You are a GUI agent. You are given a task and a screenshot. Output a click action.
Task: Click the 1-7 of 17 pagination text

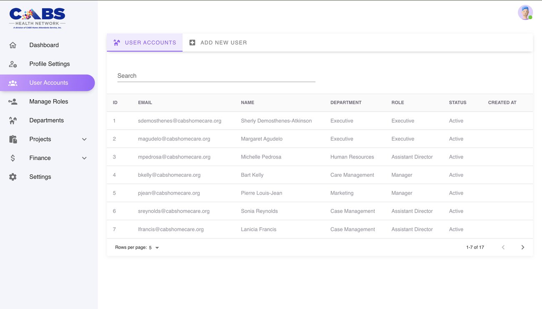(475, 247)
